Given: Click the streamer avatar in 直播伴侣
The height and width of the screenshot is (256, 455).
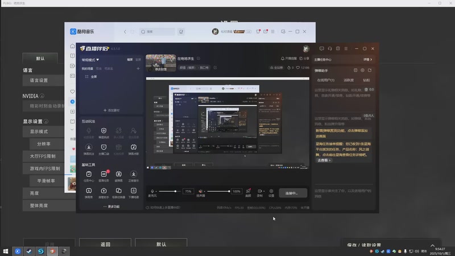Looking at the screenshot, I should point(306,48).
